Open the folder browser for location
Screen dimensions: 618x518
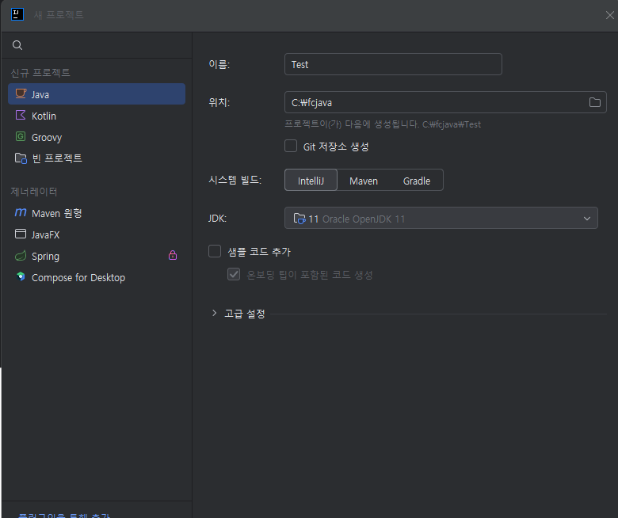pos(595,102)
